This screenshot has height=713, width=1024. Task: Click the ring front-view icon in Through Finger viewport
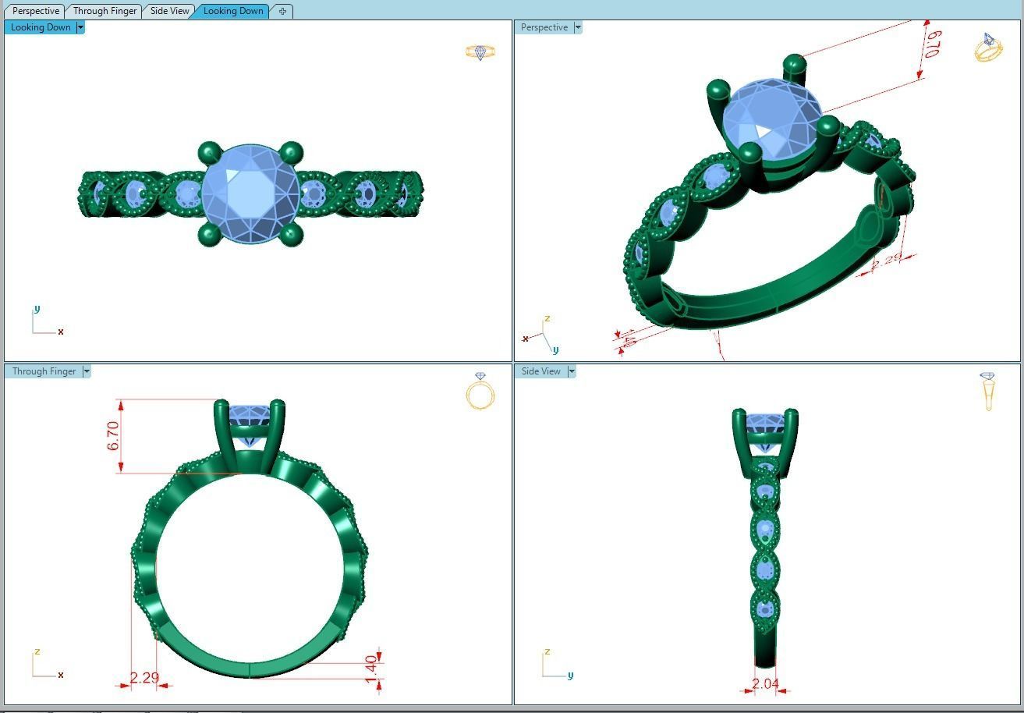pyautogui.click(x=480, y=392)
